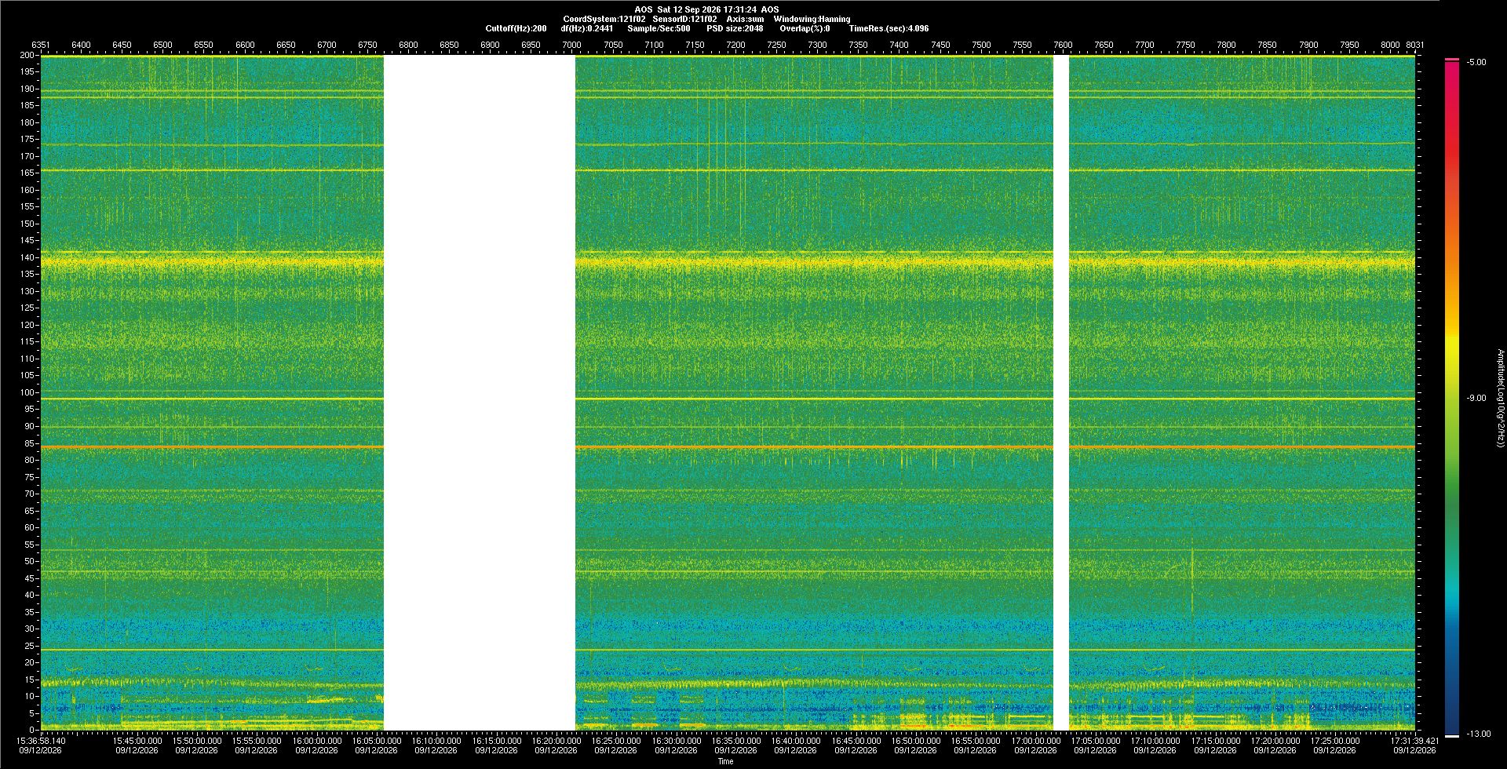
Task: Click the Time axis title
Action: click(725, 761)
